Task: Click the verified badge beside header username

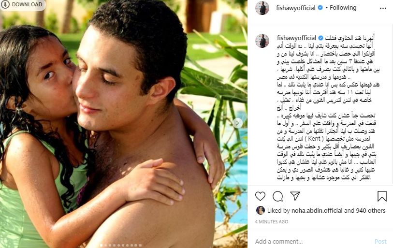Action: pos(320,8)
